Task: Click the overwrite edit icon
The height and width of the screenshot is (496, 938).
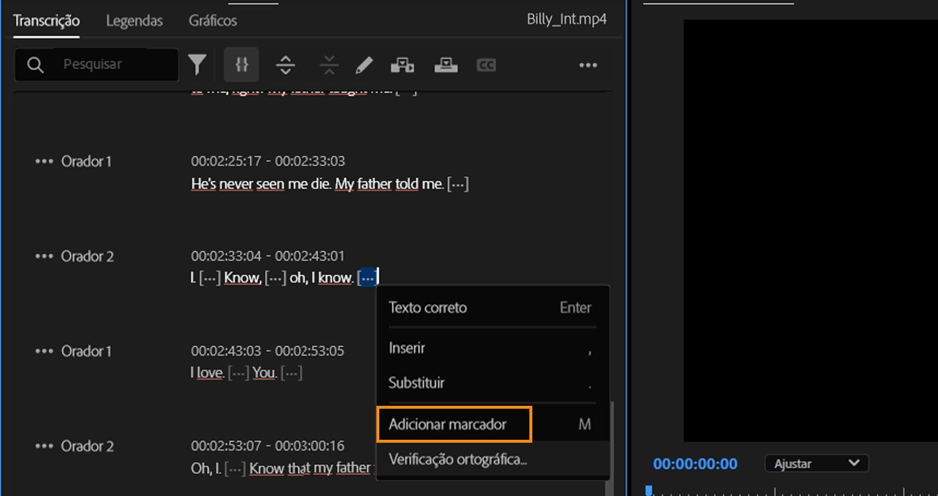Action: point(446,65)
